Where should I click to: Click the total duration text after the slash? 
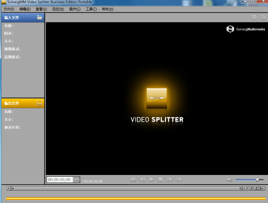pos(93,181)
